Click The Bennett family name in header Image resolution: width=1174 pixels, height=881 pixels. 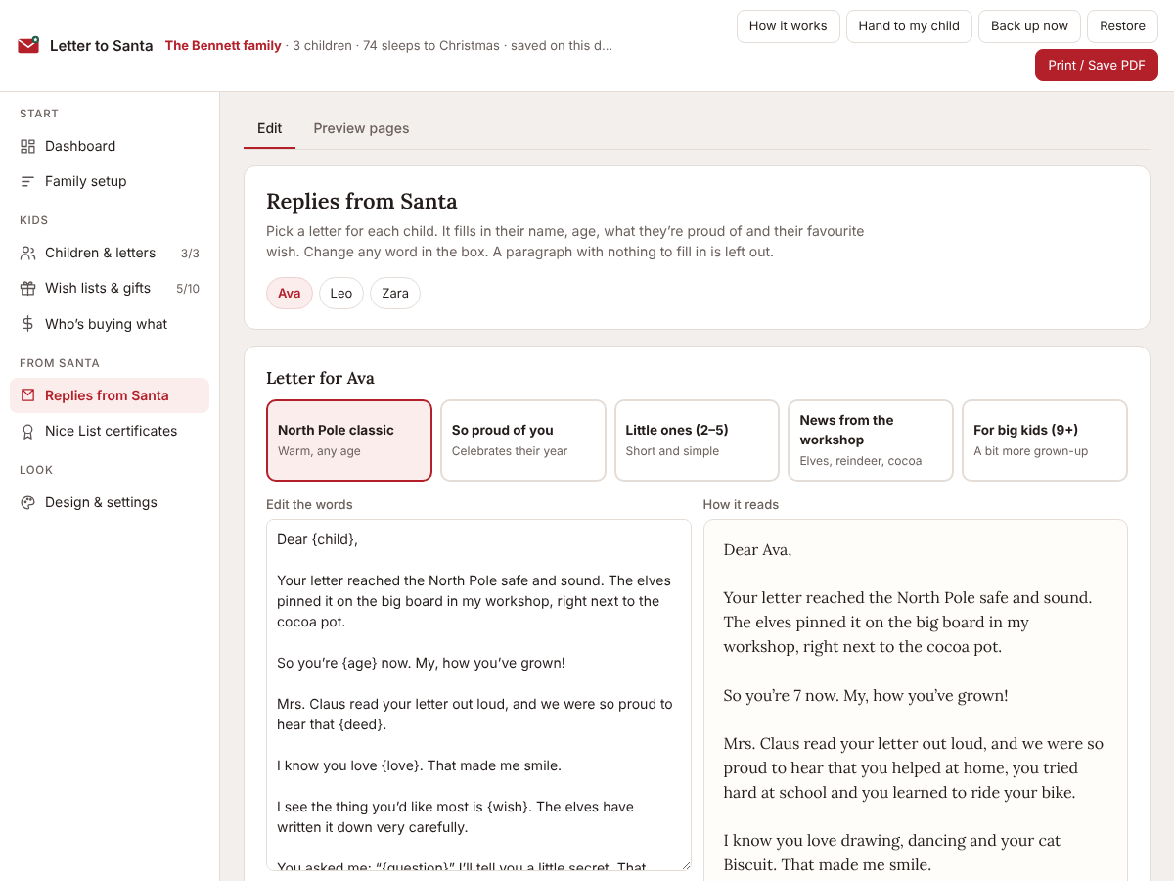tap(223, 45)
